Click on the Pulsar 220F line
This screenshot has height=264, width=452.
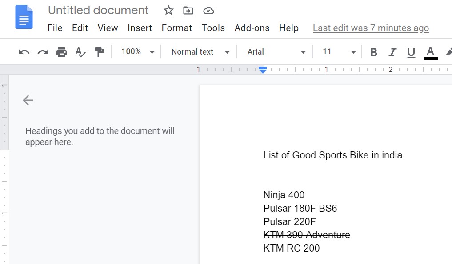pos(289,221)
